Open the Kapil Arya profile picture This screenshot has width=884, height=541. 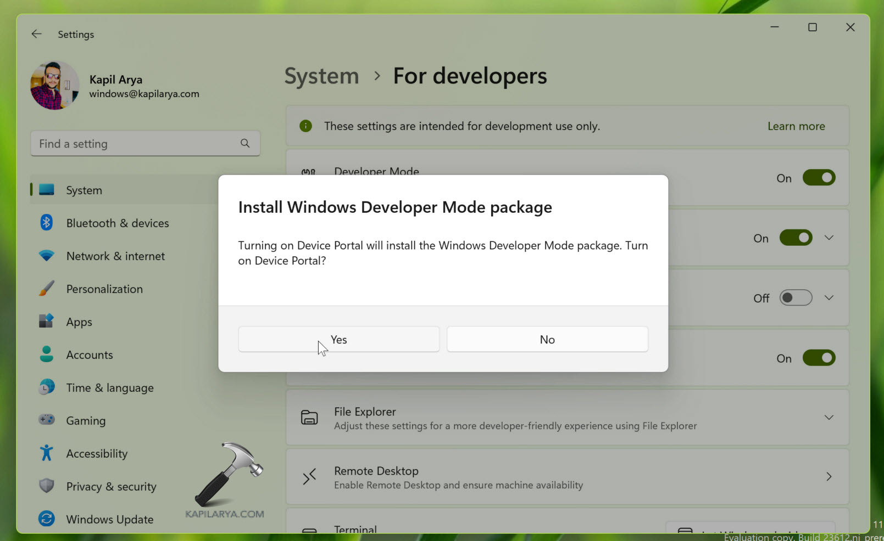tap(55, 86)
